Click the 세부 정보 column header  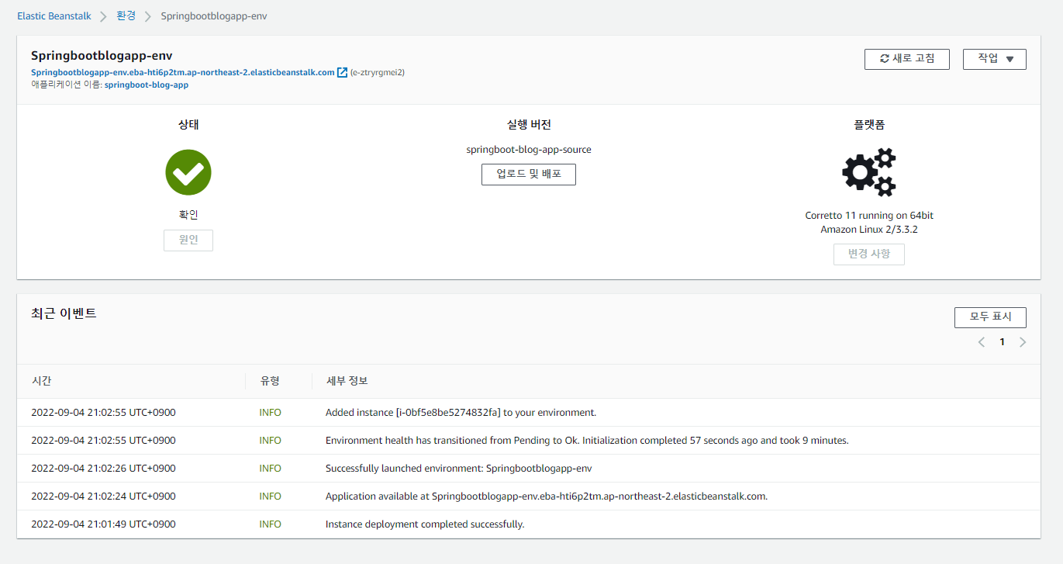(347, 381)
